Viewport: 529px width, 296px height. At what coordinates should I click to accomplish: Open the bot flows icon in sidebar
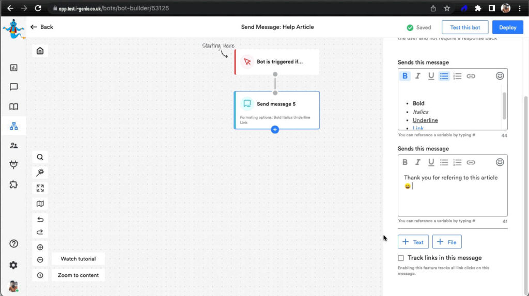click(x=13, y=126)
